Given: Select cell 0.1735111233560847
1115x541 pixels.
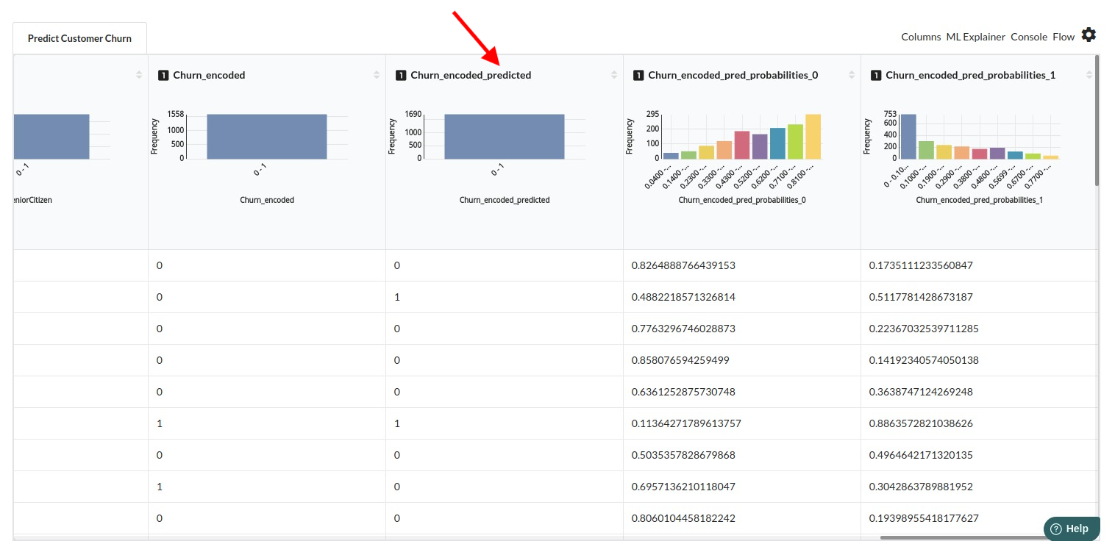Looking at the screenshot, I should point(979,265).
